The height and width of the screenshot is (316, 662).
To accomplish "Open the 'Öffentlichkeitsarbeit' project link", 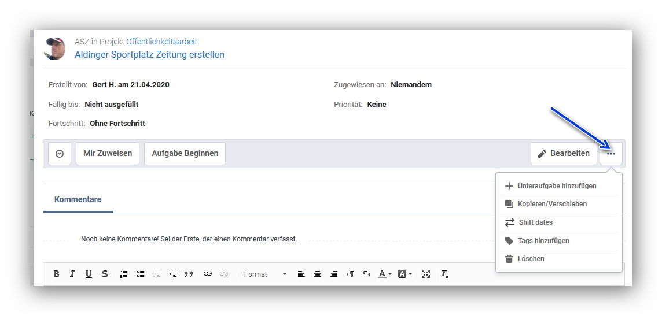I will pos(161,42).
